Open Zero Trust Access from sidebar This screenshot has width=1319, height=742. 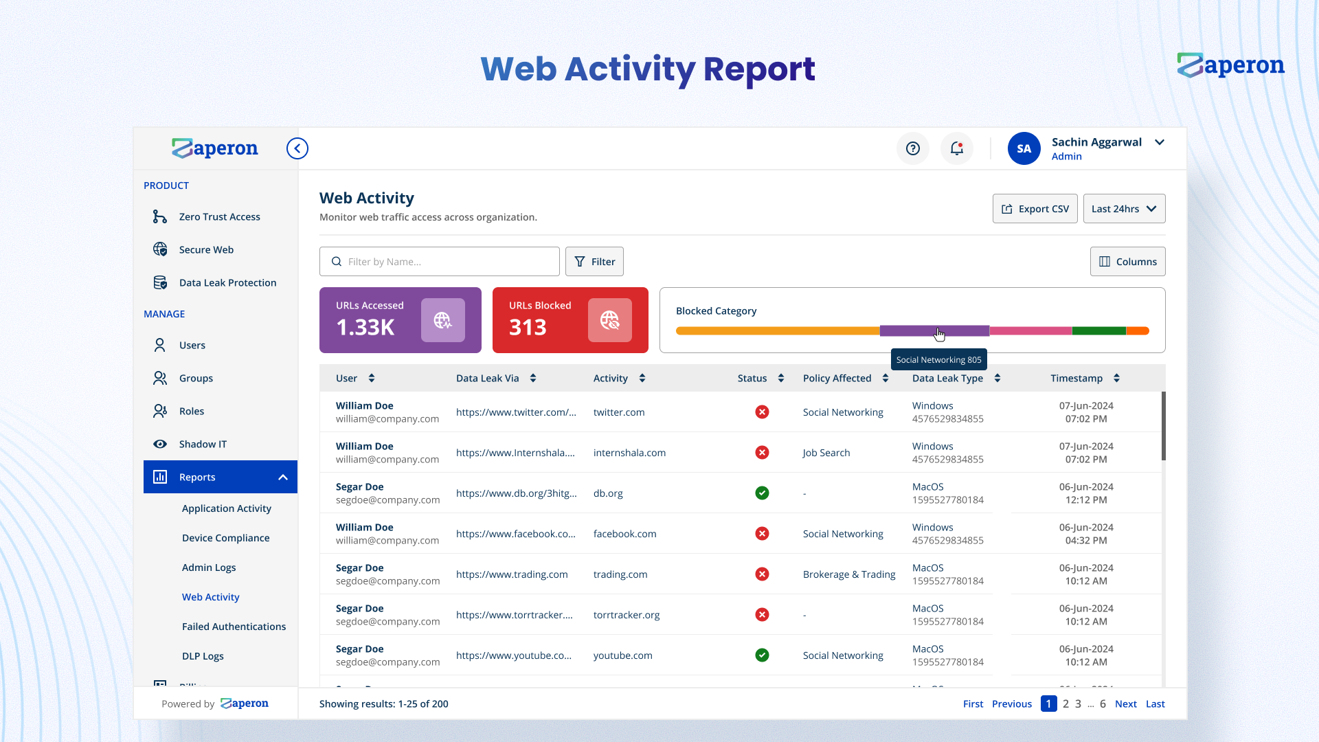219,216
